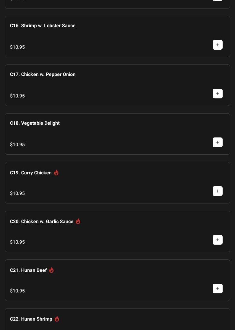This screenshot has height=330, width=235.
Task: Click the $10.95 price under Hunan Beef
Action: click(18, 291)
